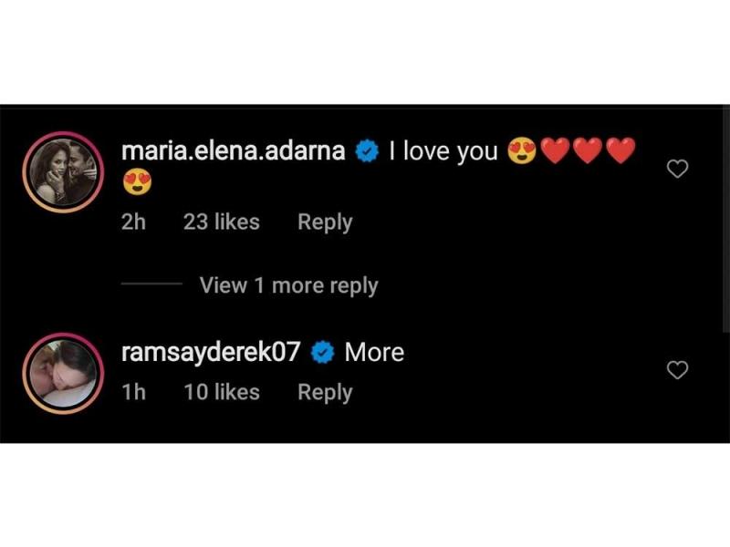
Task: Click the comments scrollbar on the right edge
Action: tap(726, 219)
